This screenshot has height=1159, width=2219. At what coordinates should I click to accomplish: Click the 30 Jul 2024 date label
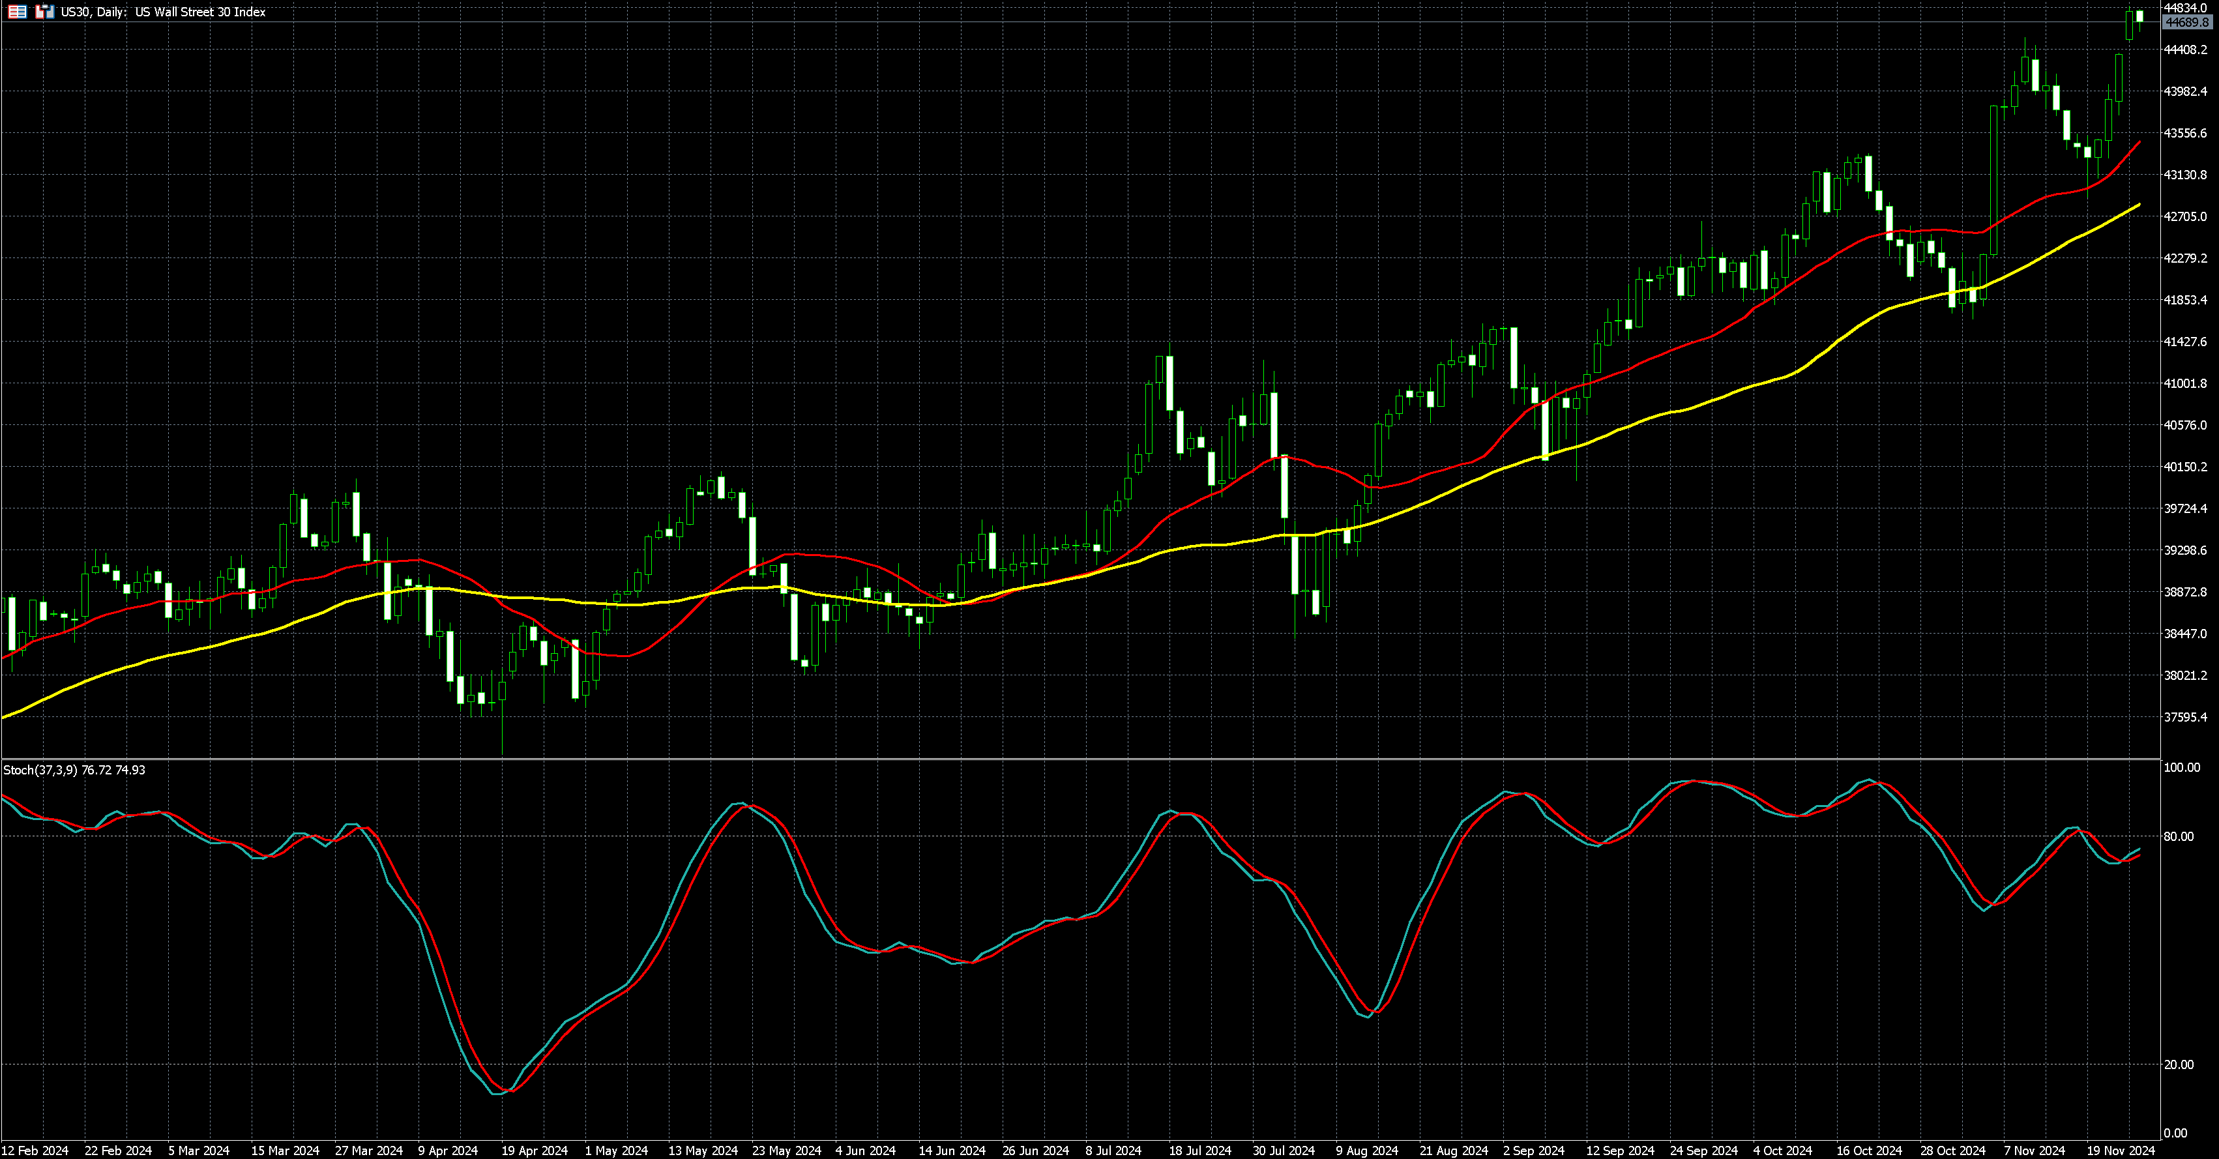point(1284,1151)
